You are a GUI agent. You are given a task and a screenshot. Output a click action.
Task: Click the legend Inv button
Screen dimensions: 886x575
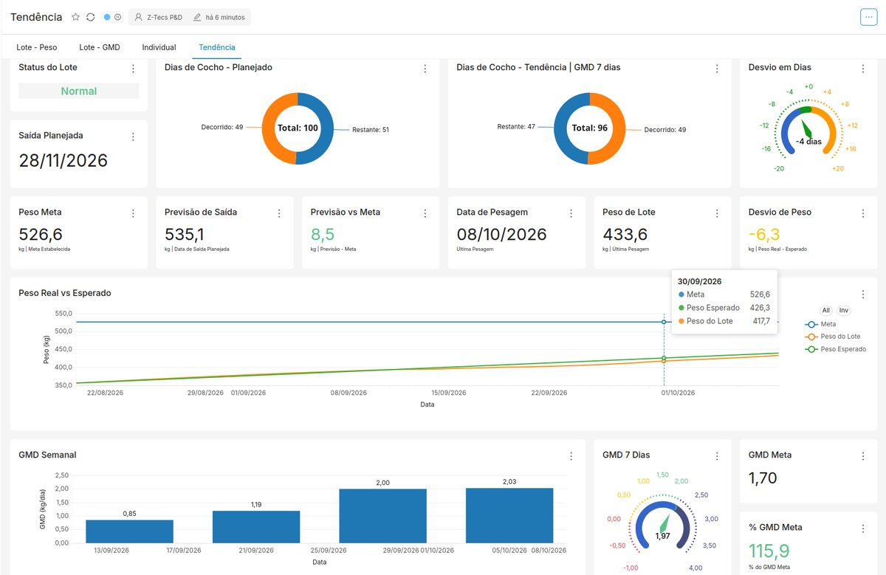point(843,311)
